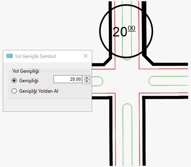The image size is (191, 167).
Task: Increase road width using the up arrow
Action: point(87,78)
